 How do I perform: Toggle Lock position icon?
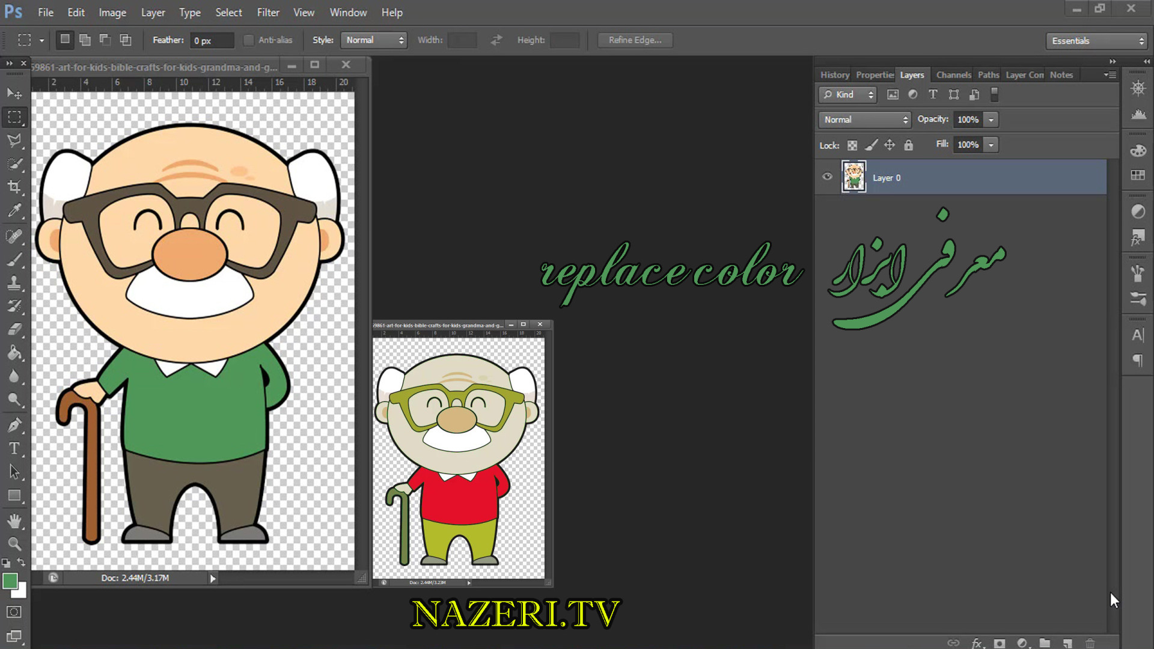coord(890,145)
